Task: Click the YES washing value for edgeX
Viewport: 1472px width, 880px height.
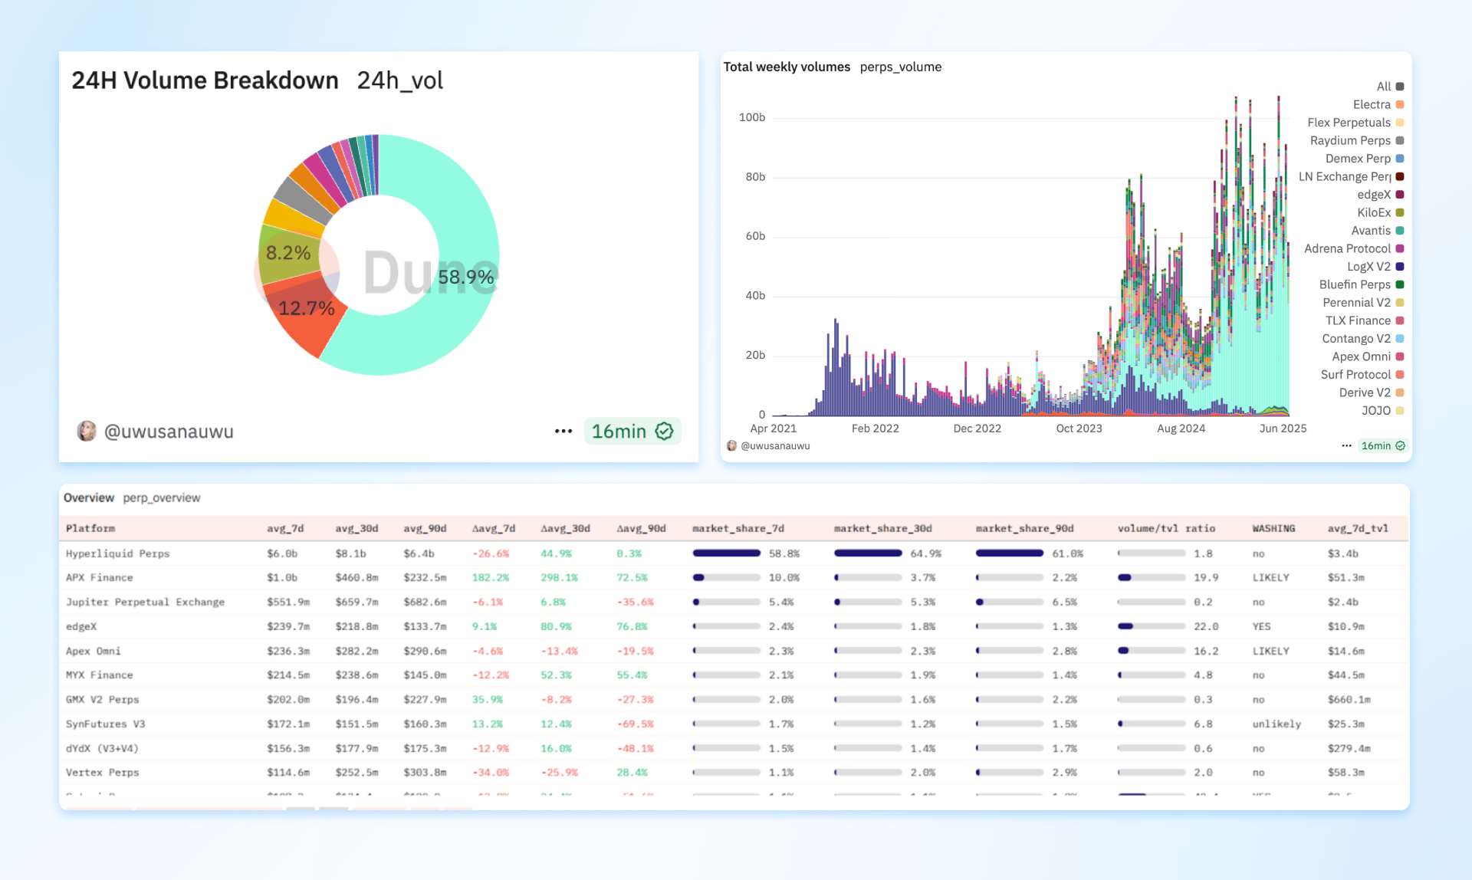Action: (1261, 626)
